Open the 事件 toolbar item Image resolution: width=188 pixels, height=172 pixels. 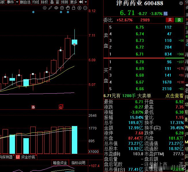point(10,2)
